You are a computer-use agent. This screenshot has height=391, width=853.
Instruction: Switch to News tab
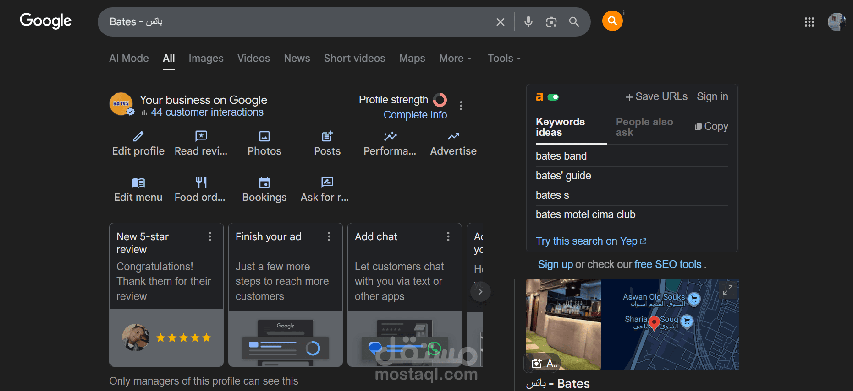(297, 59)
